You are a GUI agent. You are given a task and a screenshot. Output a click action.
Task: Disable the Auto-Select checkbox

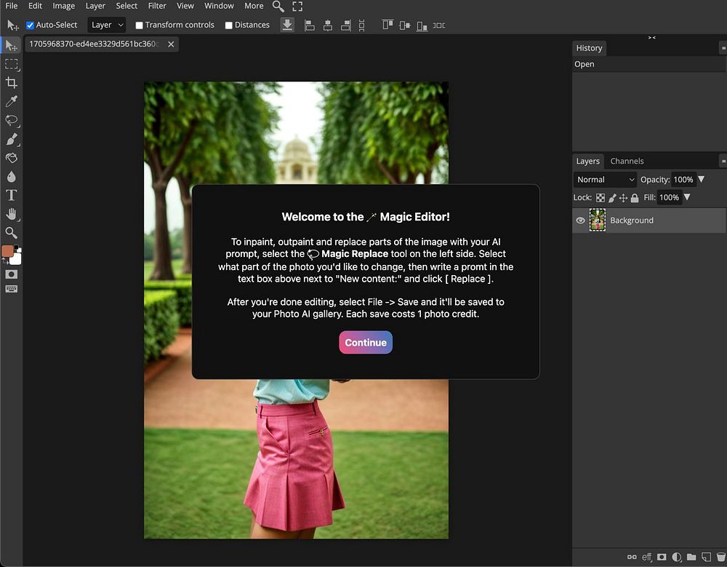click(31, 25)
